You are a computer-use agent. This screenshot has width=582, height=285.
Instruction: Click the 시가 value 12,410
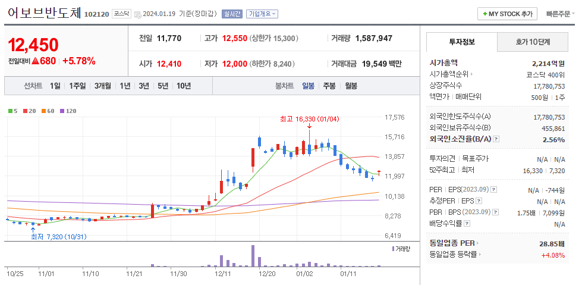[x=169, y=64]
